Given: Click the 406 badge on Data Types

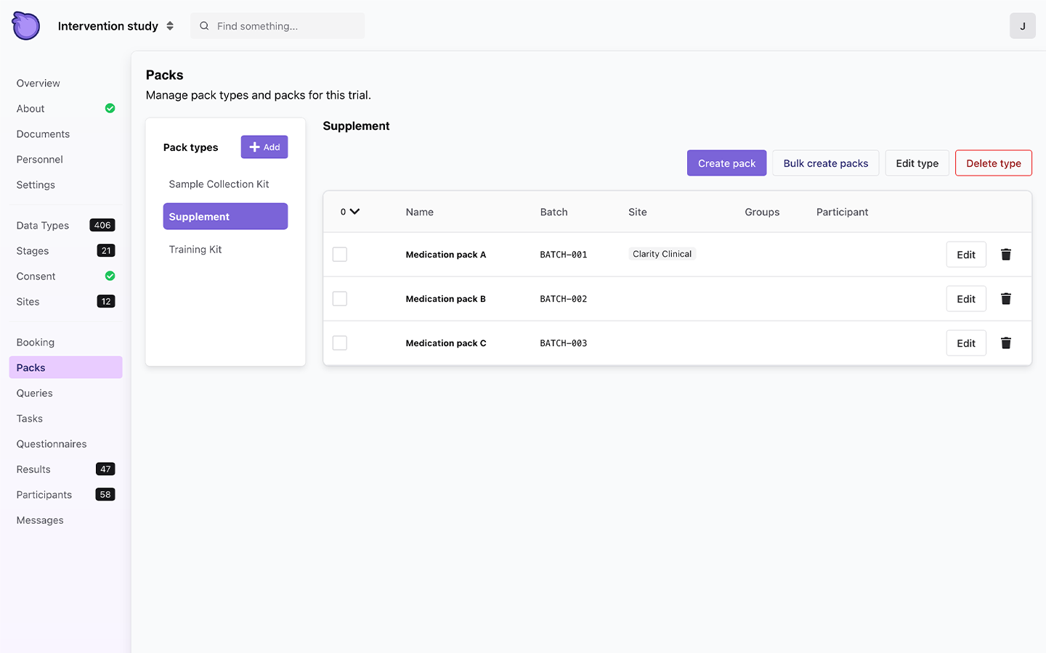Looking at the screenshot, I should click(102, 225).
